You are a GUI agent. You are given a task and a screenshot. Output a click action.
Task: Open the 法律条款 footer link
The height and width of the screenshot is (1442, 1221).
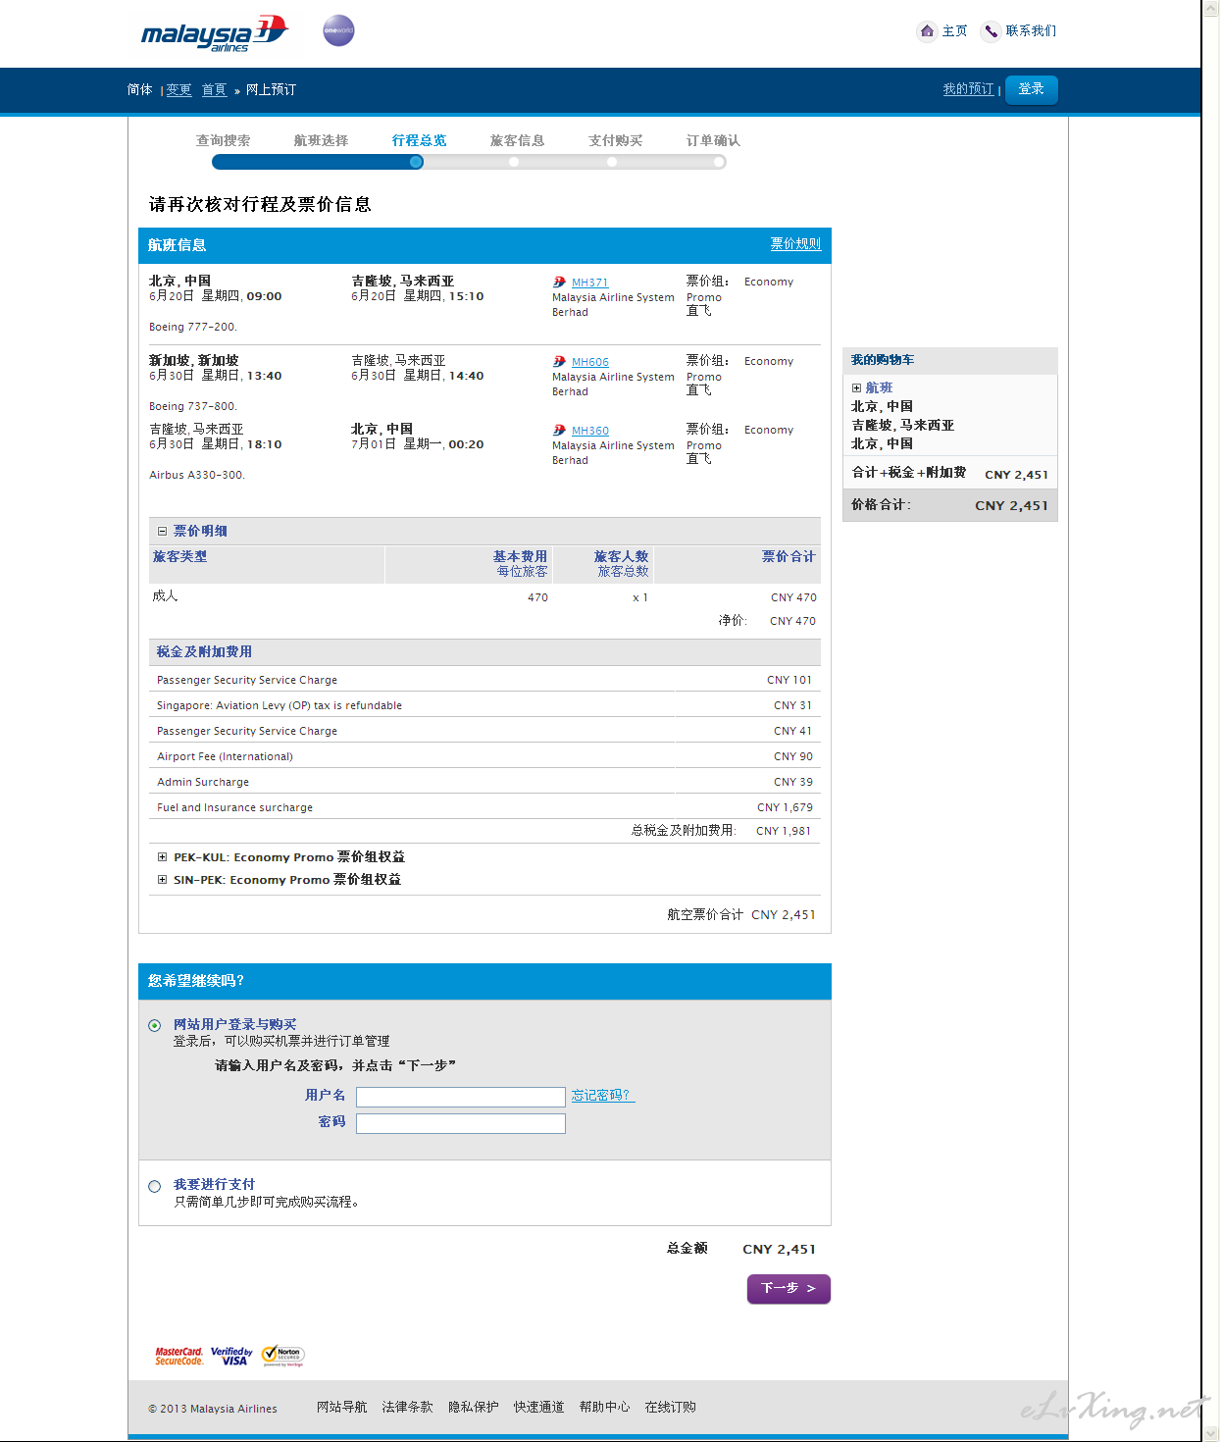[x=408, y=1408]
